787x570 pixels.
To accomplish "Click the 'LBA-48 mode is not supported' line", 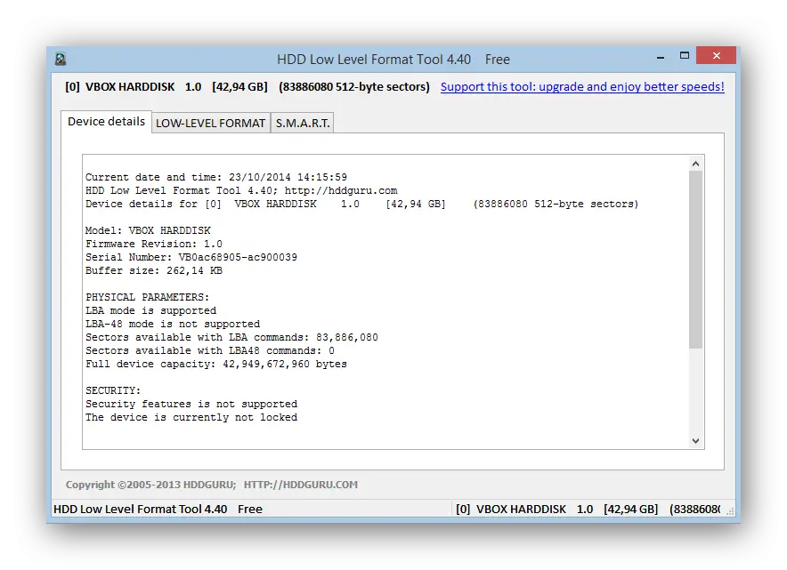I will (x=173, y=324).
